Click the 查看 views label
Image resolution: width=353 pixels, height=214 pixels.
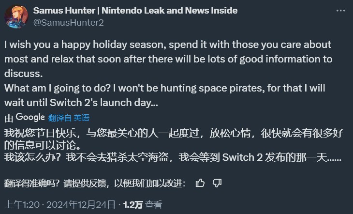point(153,204)
